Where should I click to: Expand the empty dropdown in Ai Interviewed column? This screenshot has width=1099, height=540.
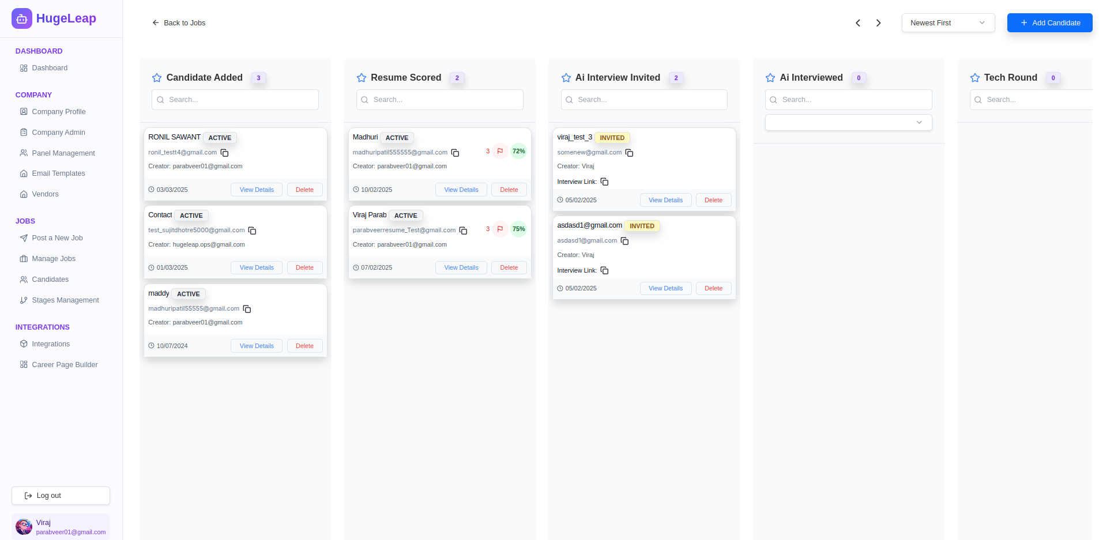848,122
